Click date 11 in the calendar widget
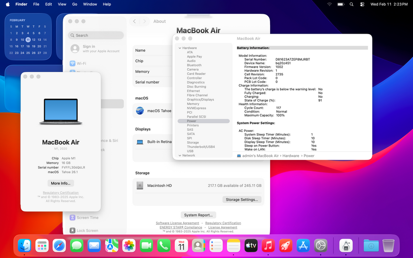Screen dimensions: 413x258 (x=28, y=40)
